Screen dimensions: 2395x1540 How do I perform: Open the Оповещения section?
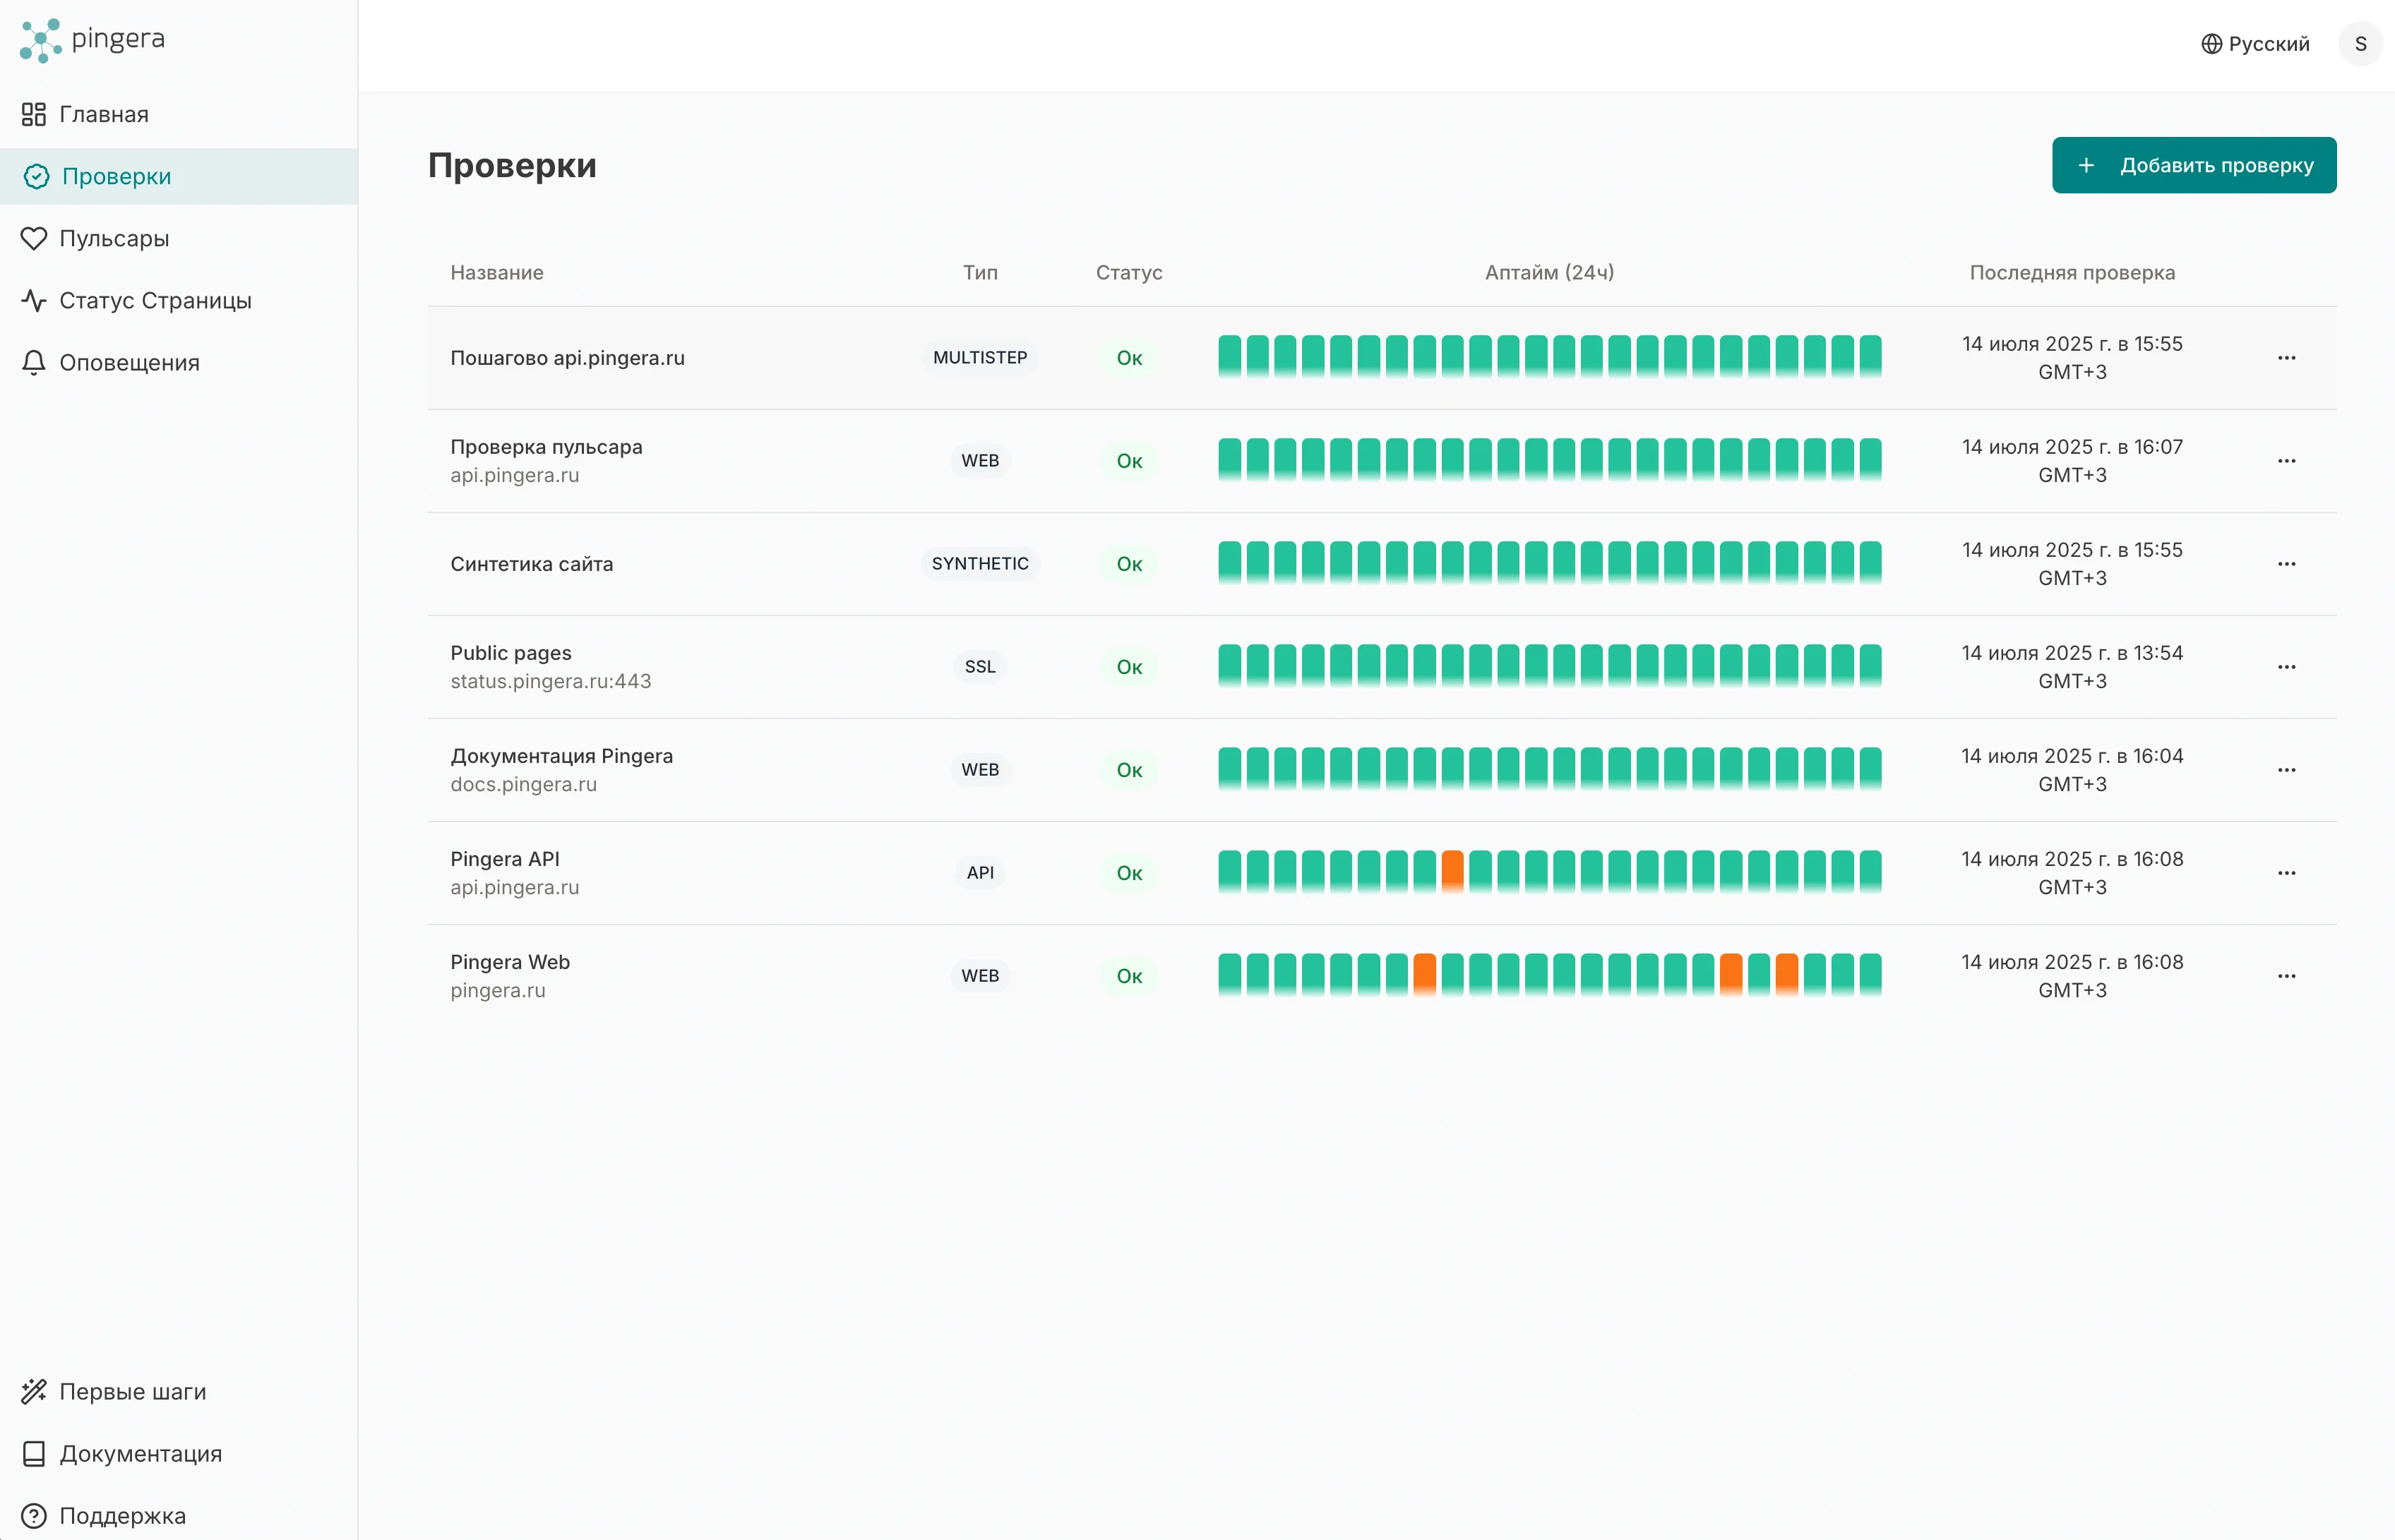(x=130, y=362)
